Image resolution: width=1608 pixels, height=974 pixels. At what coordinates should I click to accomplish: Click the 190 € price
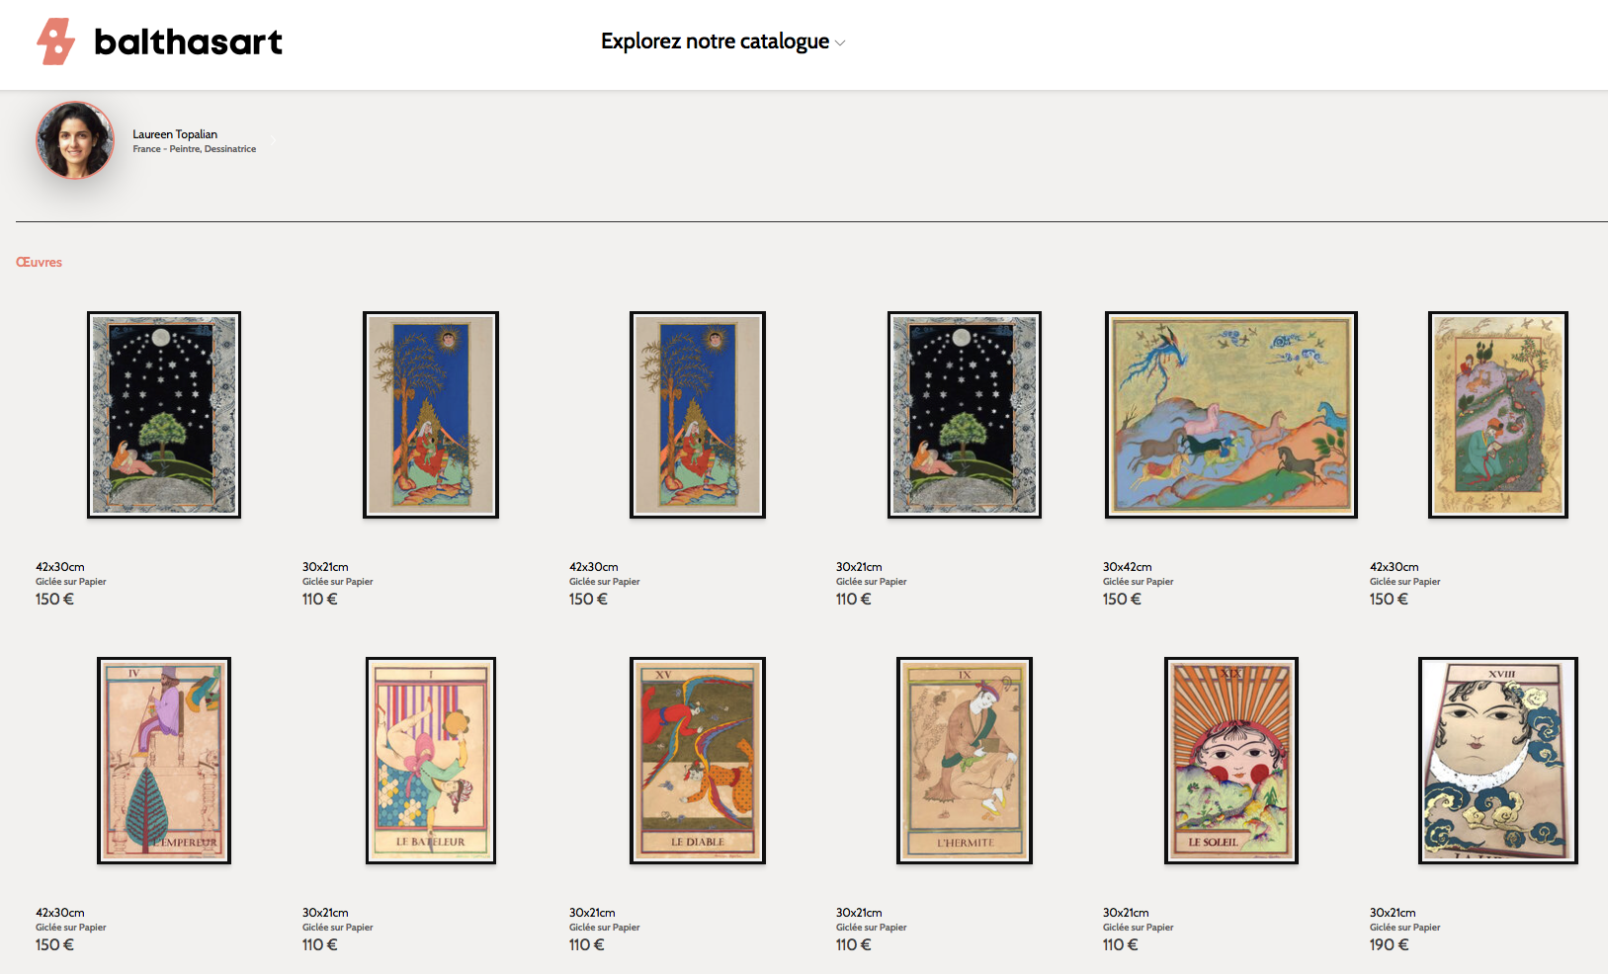[1389, 945]
